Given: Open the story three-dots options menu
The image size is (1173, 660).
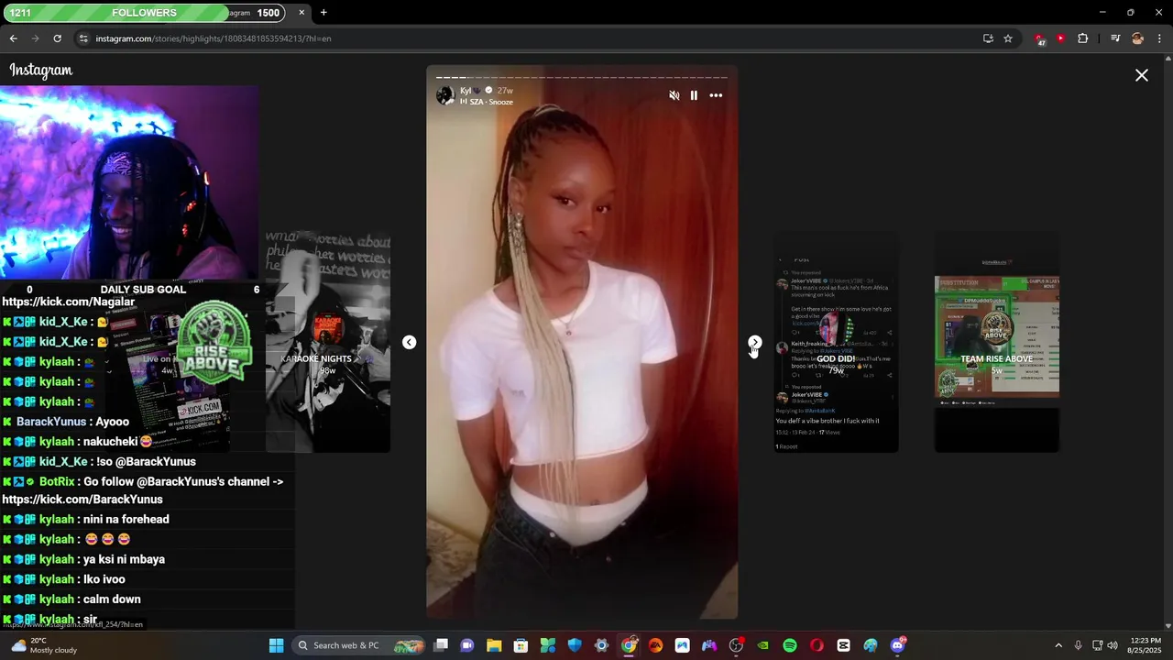Looking at the screenshot, I should [716, 95].
